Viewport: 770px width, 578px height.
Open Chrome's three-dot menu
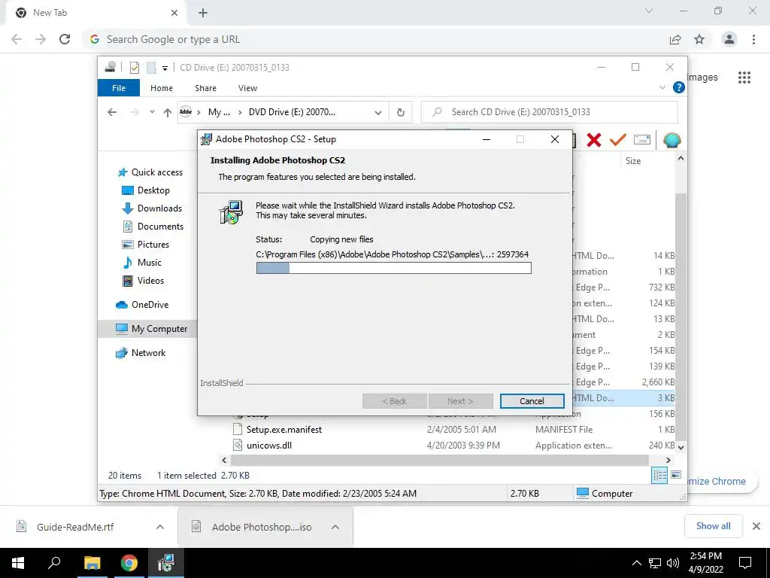pos(753,39)
